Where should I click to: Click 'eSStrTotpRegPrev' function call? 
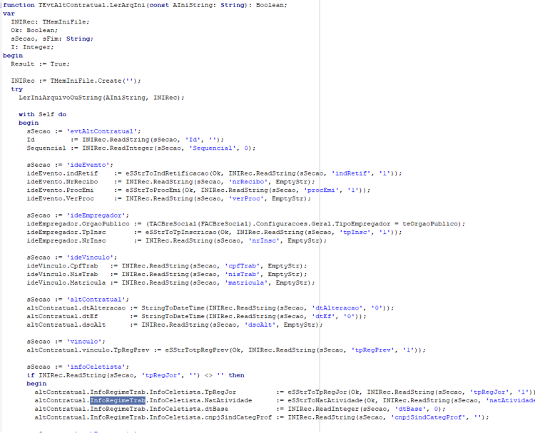click(197, 350)
